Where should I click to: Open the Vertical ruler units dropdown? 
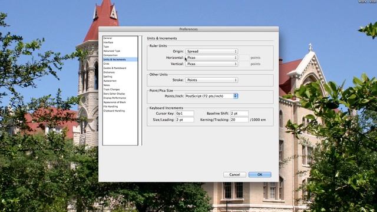[211, 64]
